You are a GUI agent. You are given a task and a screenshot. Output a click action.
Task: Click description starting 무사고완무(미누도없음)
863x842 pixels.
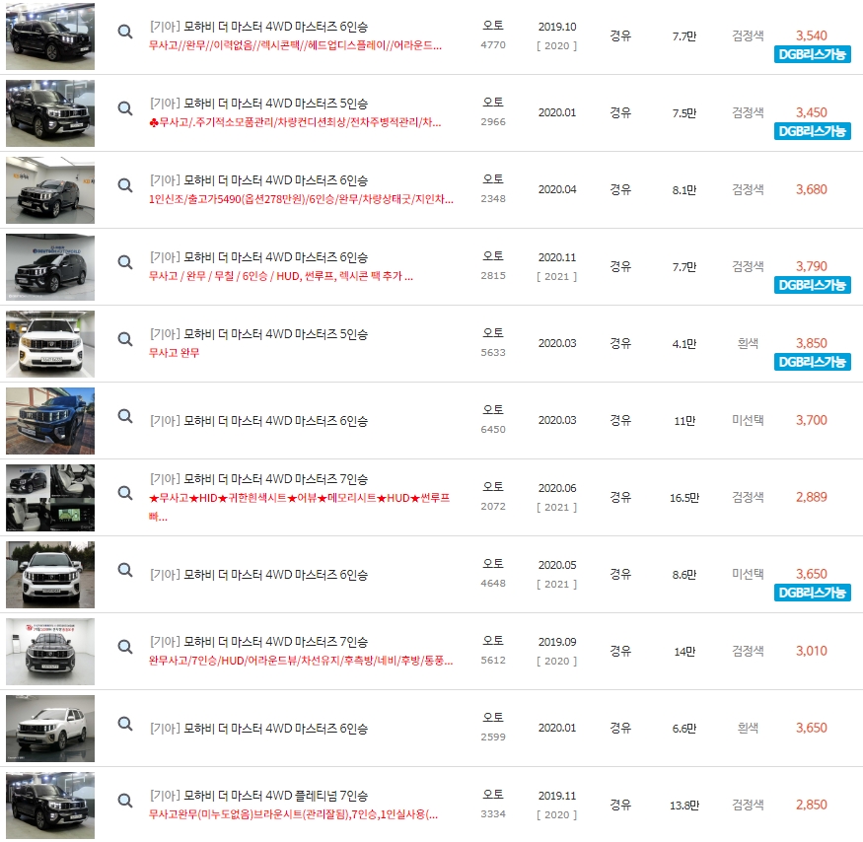point(293,814)
